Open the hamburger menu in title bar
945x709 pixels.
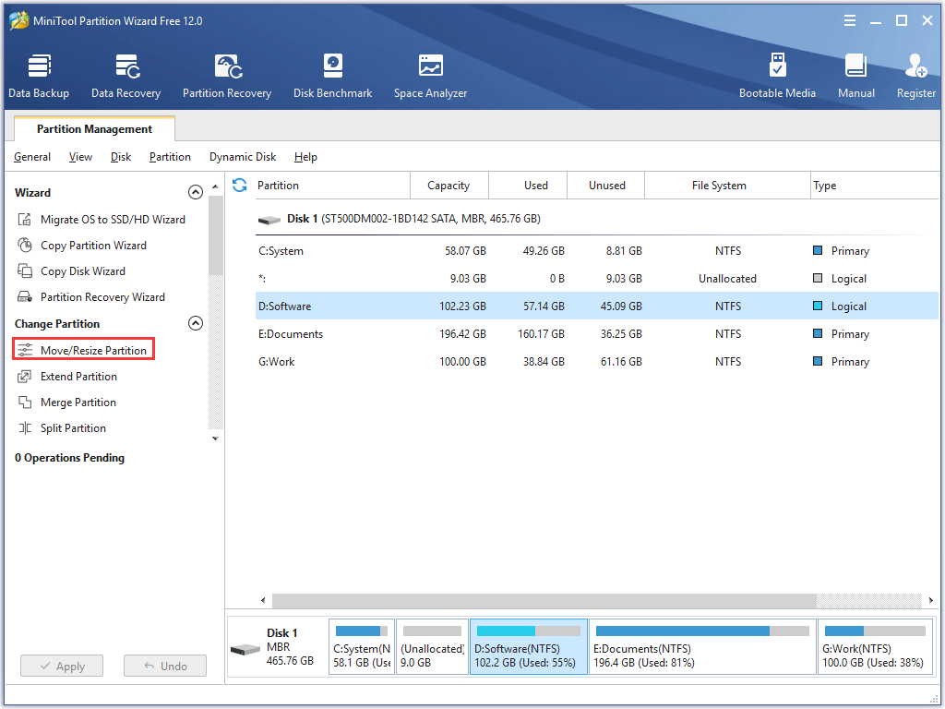(850, 21)
